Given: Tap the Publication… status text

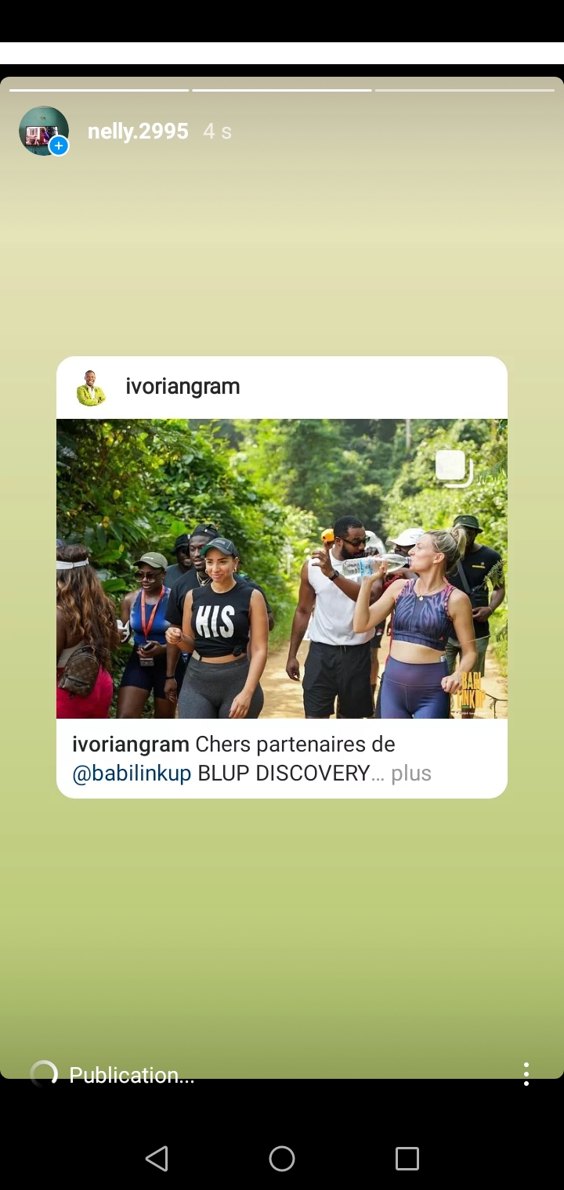Looking at the screenshot, I should pyautogui.click(x=132, y=1075).
